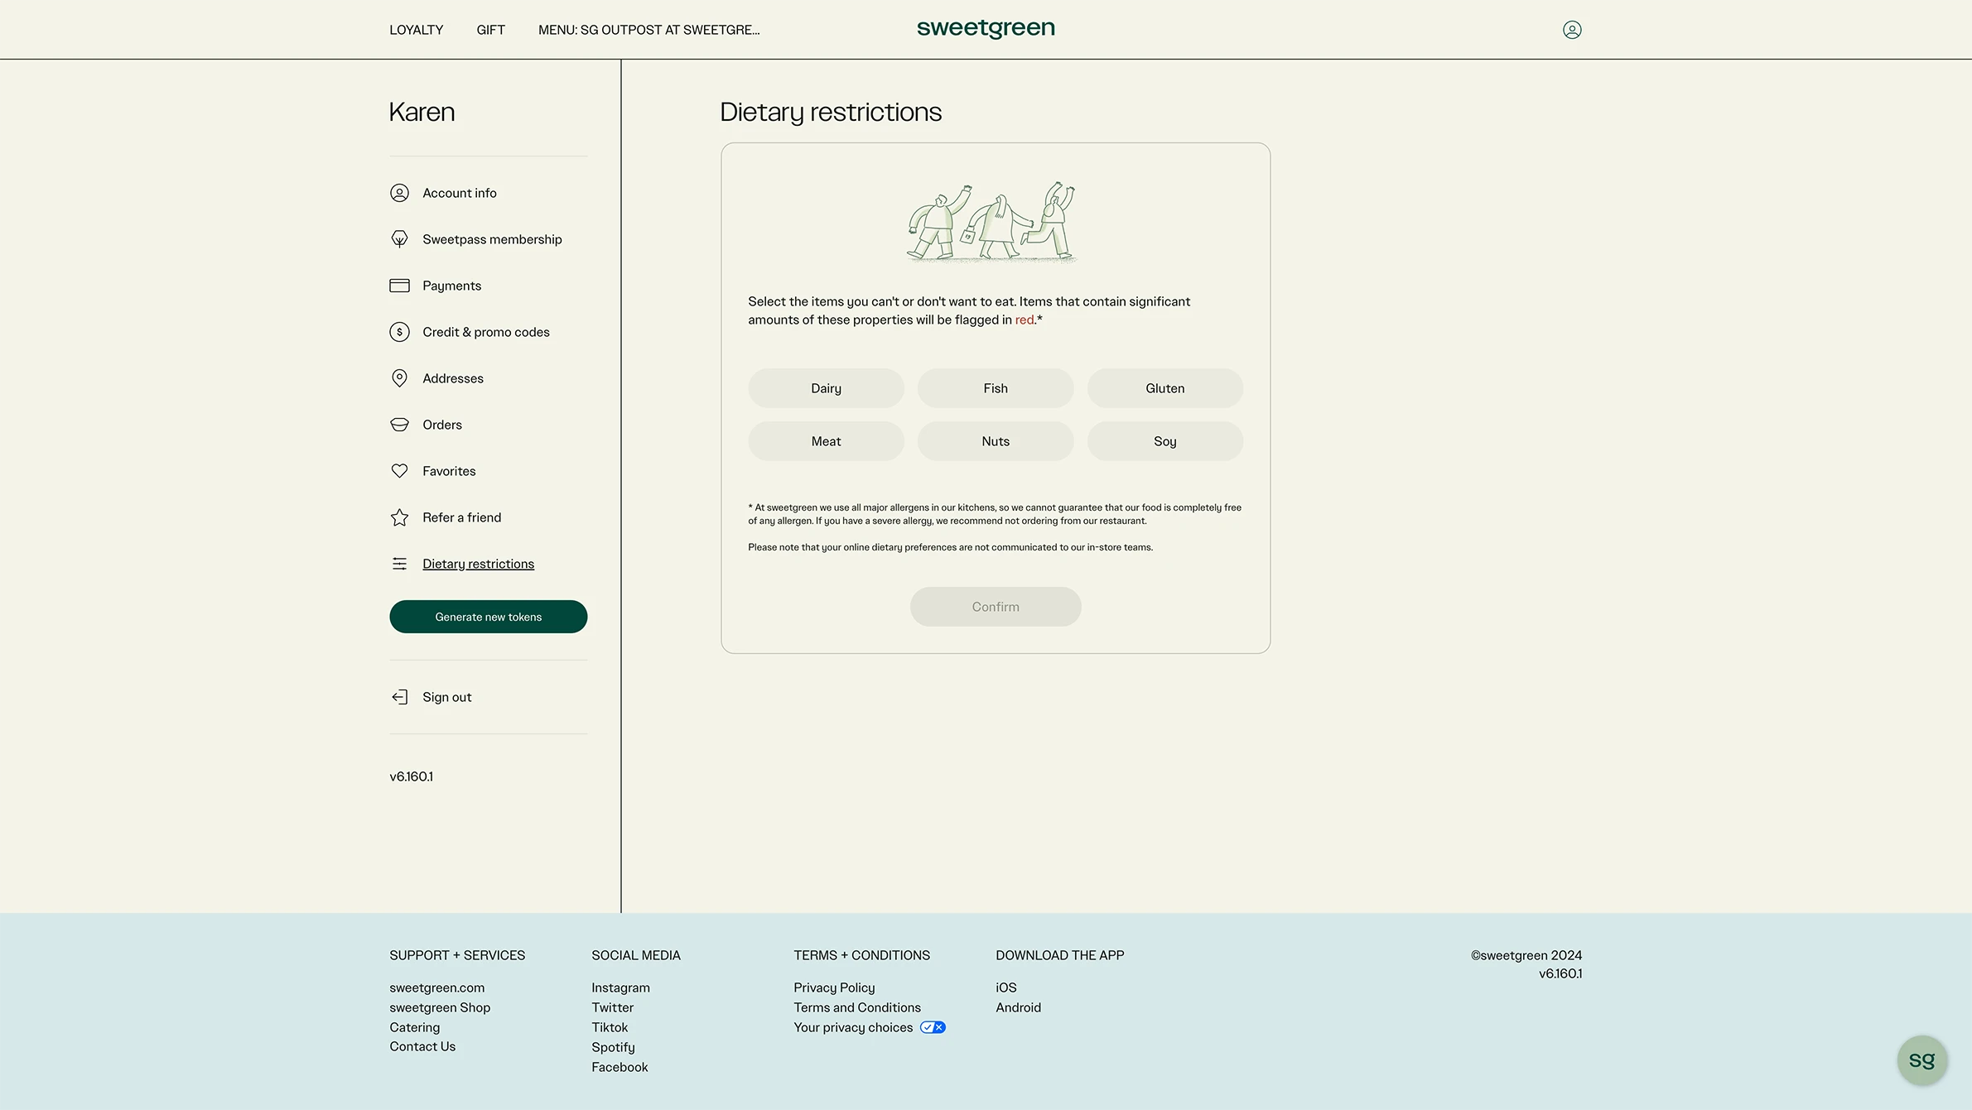
Task: Toggle the Fish restriction
Action: (996, 388)
